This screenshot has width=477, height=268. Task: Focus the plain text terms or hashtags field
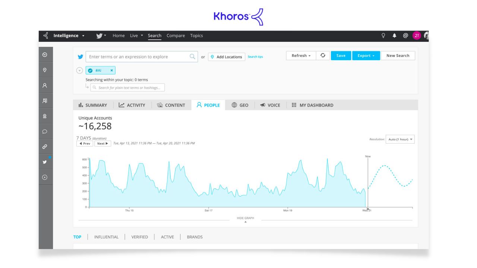pos(127,87)
